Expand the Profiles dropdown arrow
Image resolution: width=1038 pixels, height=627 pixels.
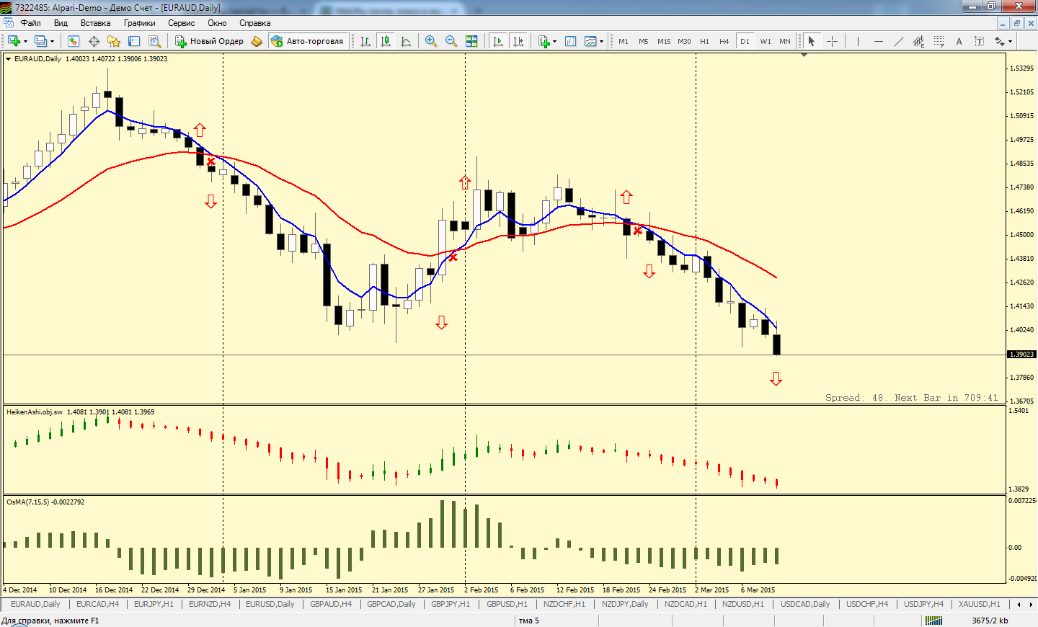52,41
